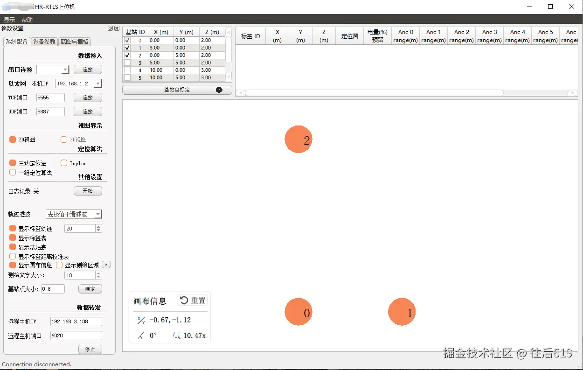The width and height of the screenshot is (583, 370).
Task: Click the angle icon beside 0°
Action: pyautogui.click(x=141, y=335)
